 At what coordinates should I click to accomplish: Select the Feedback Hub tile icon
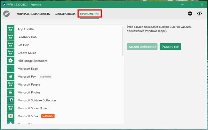tap(11, 37)
